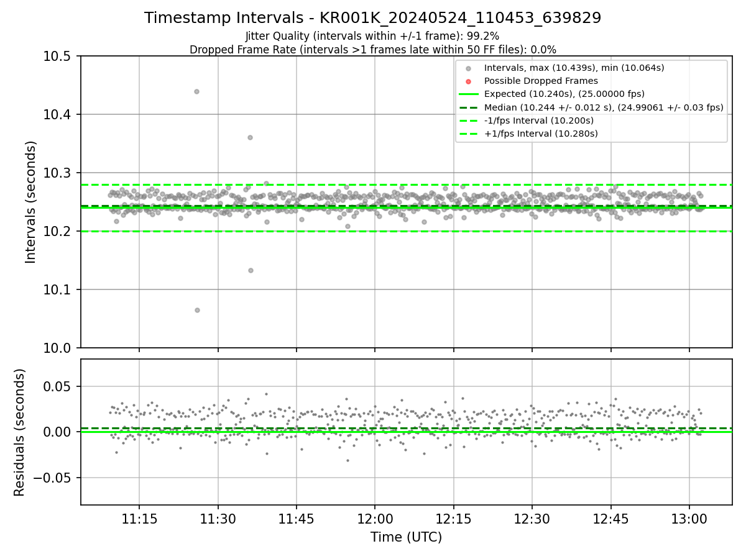Screen dimensions: 746x559
Task: Click the 12:45 time tick label
Action: [611, 519]
